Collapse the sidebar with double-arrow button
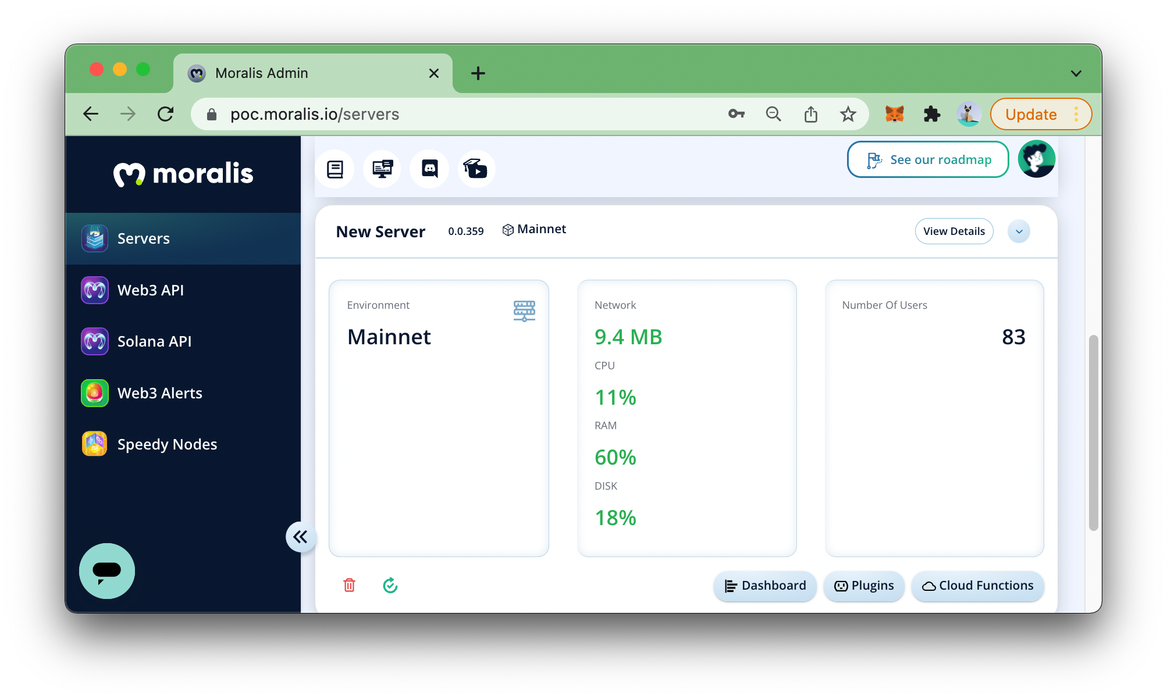1167x699 pixels. click(x=301, y=537)
